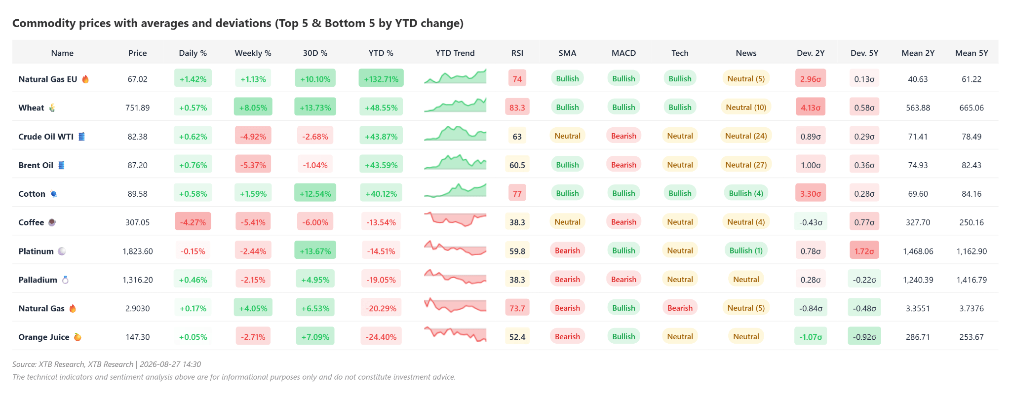Viewport: 1011px width, 394px height.
Task: Sort table by YTD % column header
Action: click(x=381, y=53)
